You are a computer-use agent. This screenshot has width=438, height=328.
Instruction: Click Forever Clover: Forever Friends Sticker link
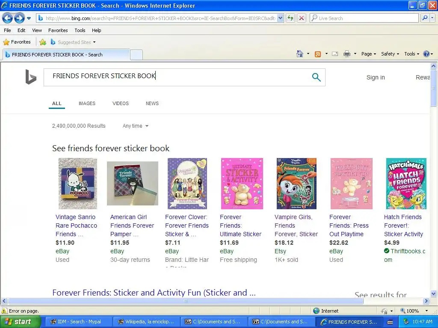click(186, 225)
